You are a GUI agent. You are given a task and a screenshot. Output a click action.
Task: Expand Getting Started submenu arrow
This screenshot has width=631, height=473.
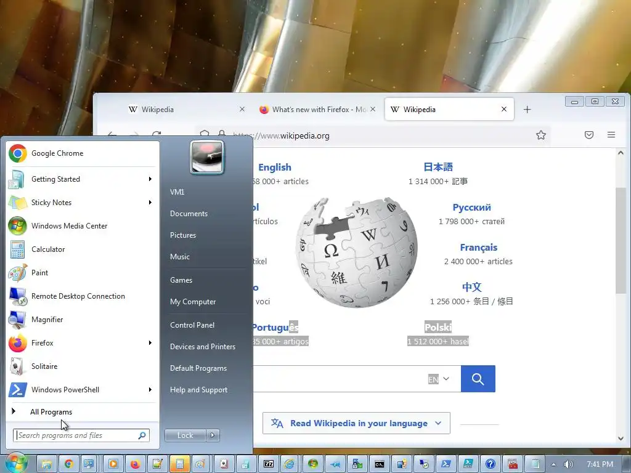pos(150,179)
